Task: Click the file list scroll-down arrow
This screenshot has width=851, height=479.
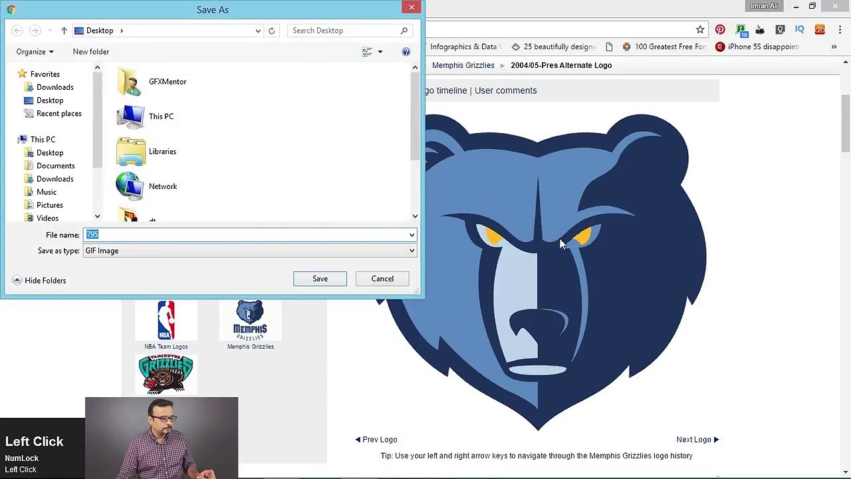Action: coord(415,216)
